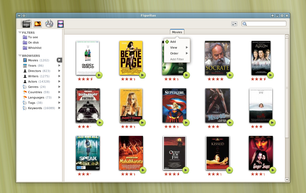Click the Countries flag icon
Image resolution: width=306 pixels, height=193 pixels.
(x=25, y=92)
